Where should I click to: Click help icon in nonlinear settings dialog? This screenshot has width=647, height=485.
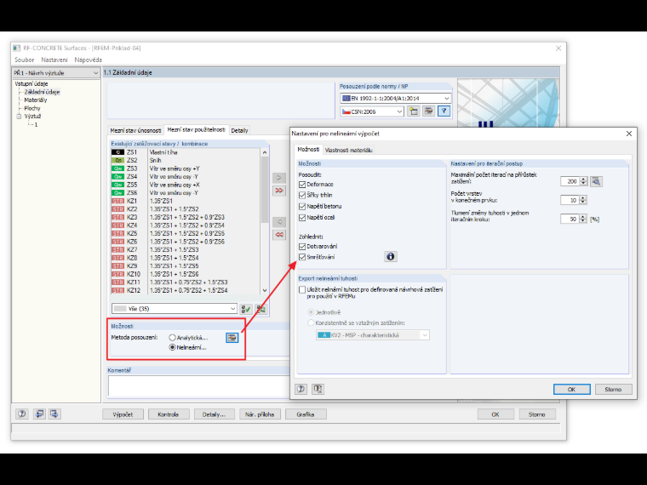coord(301,389)
